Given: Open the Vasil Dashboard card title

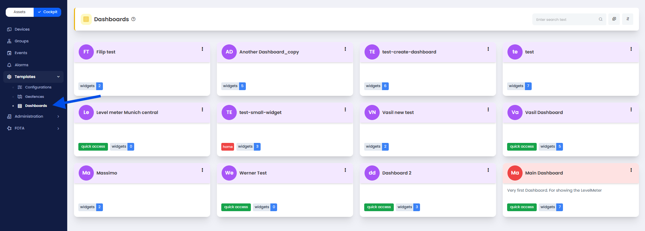Looking at the screenshot, I should (544, 113).
